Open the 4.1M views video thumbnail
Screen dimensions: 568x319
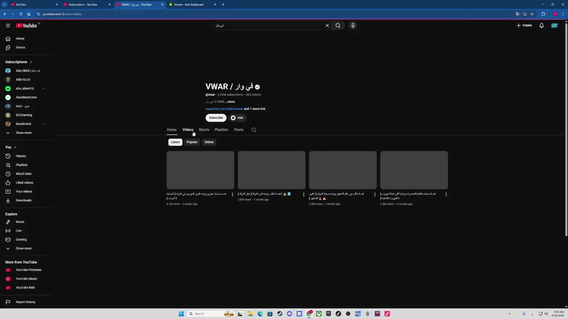pyautogui.click(x=200, y=170)
